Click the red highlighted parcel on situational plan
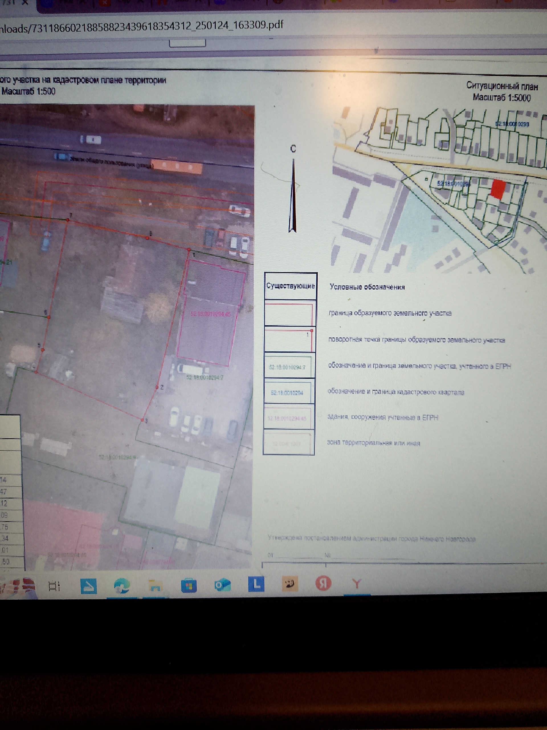Image resolution: width=547 pixels, height=730 pixels. pos(497,189)
